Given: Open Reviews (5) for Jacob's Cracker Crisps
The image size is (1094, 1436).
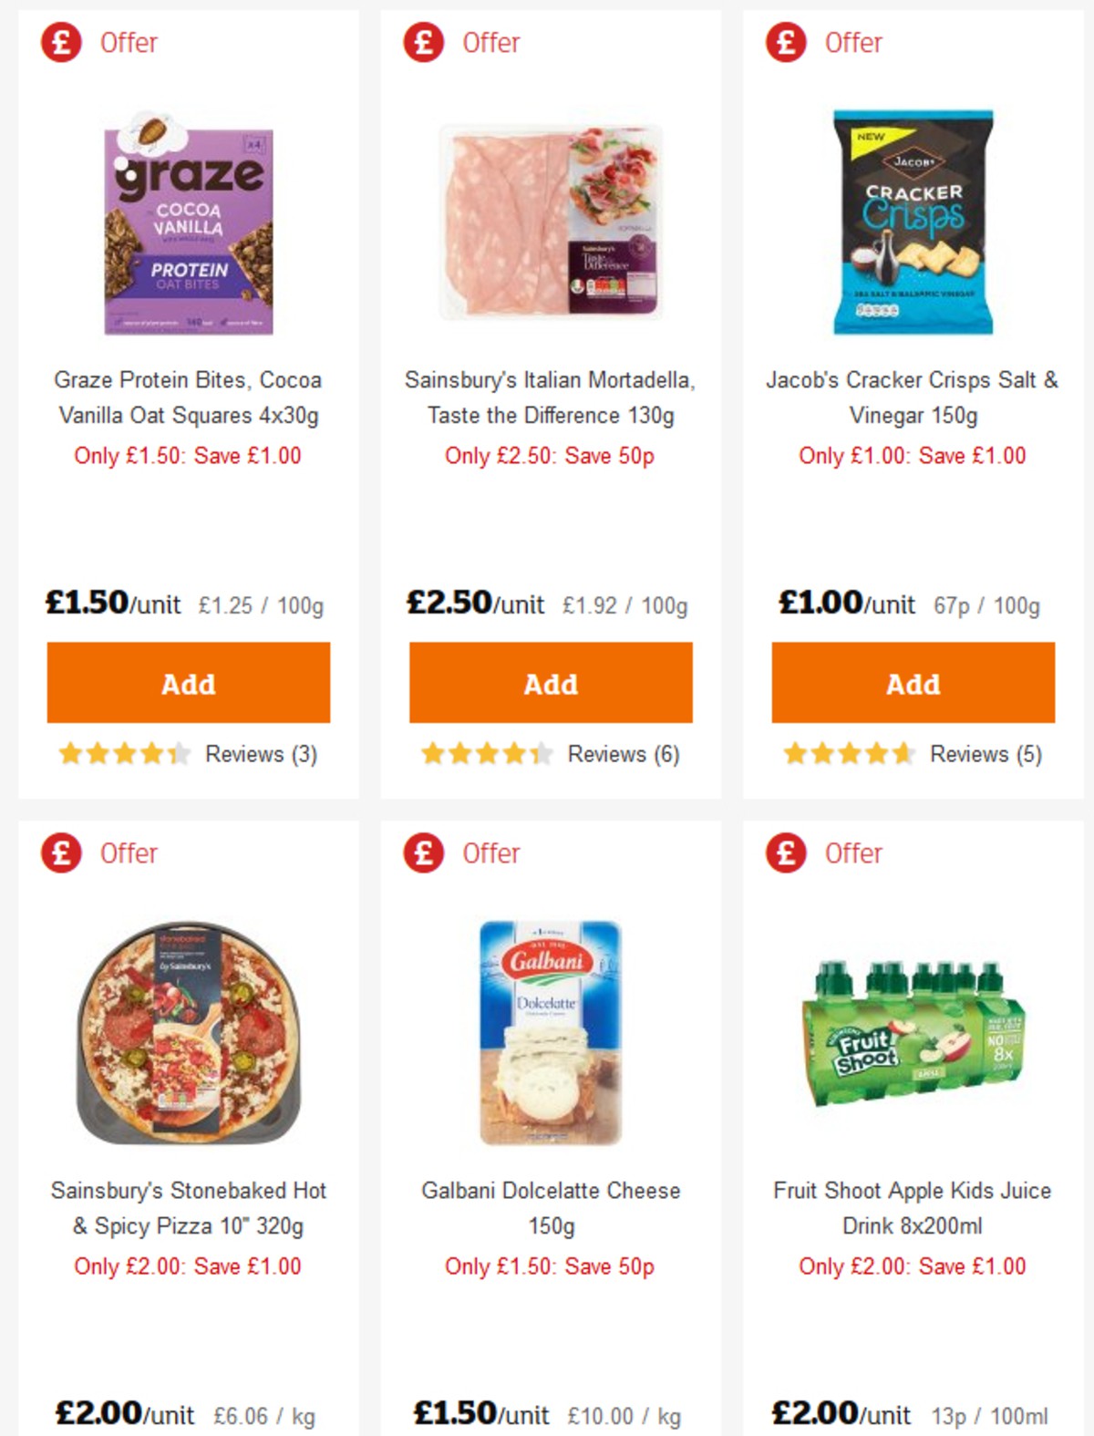Looking at the screenshot, I should 986,754.
